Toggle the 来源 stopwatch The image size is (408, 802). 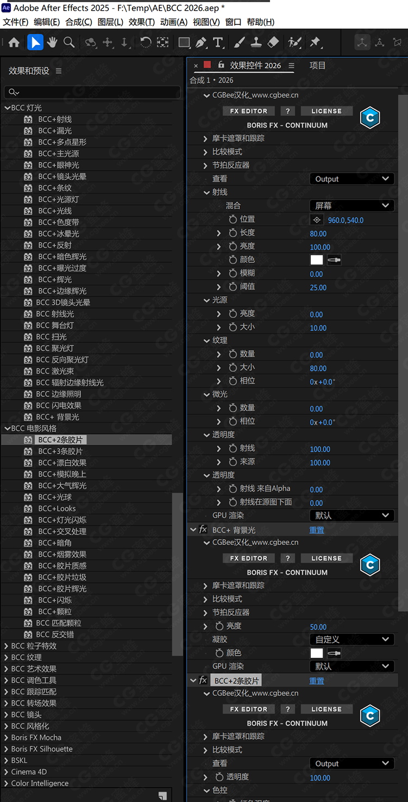point(233,462)
